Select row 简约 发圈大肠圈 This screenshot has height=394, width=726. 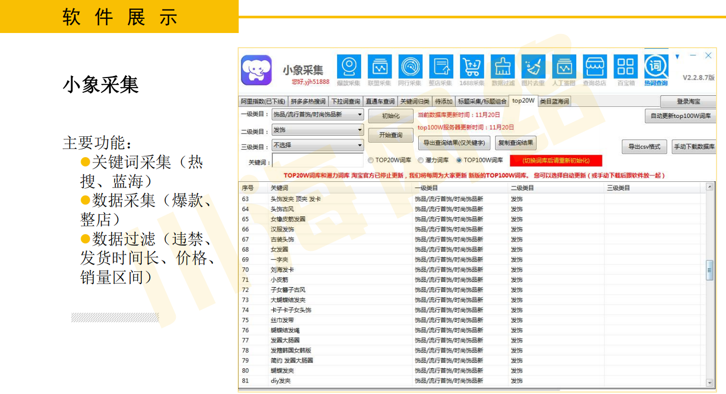472,360
